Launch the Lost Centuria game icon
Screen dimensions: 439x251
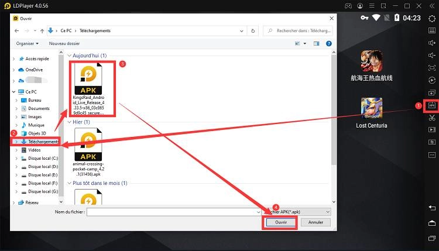click(x=371, y=109)
